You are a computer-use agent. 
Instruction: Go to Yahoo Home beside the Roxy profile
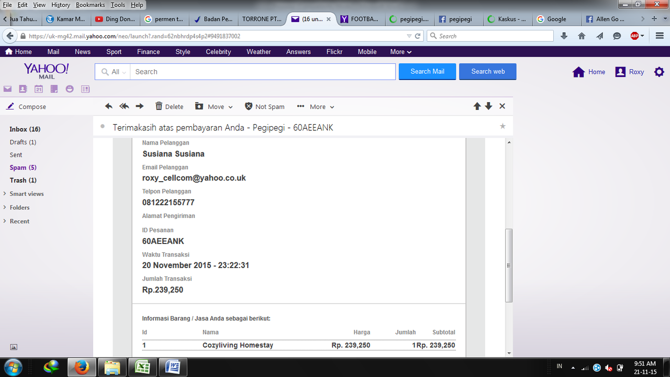589,72
